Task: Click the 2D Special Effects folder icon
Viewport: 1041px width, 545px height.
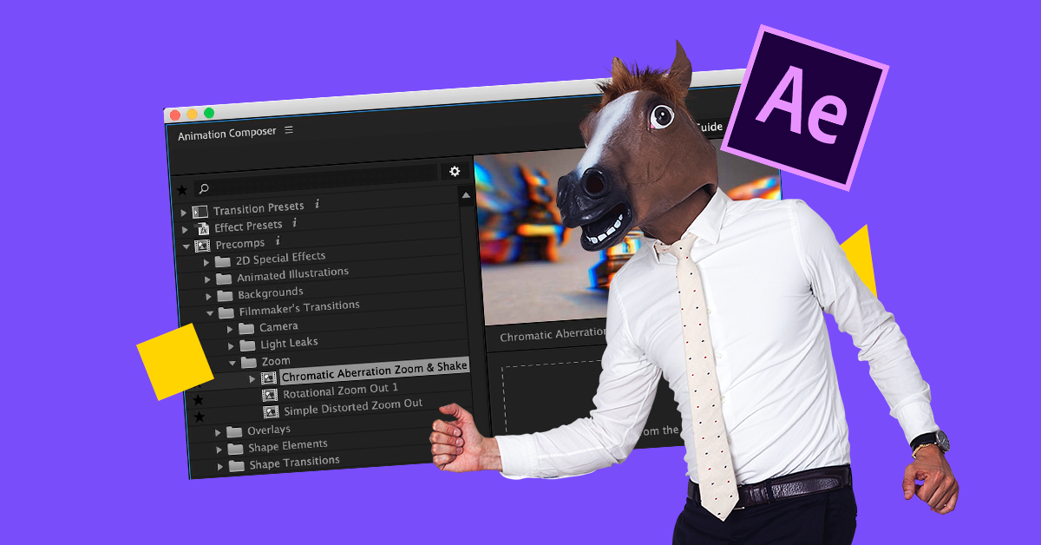Action: (223, 261)
